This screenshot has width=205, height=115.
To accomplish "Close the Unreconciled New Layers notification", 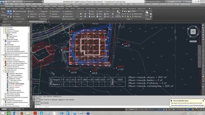I will coord(203,101).
